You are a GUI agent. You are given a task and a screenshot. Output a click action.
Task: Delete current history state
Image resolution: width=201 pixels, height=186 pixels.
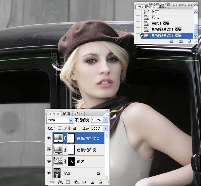click(189, 41)
